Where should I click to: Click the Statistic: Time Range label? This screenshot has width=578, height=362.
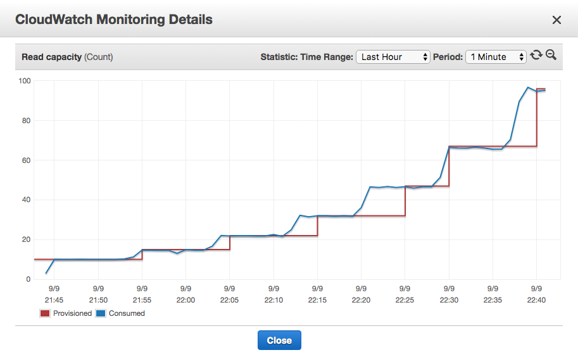pos(306,57)
